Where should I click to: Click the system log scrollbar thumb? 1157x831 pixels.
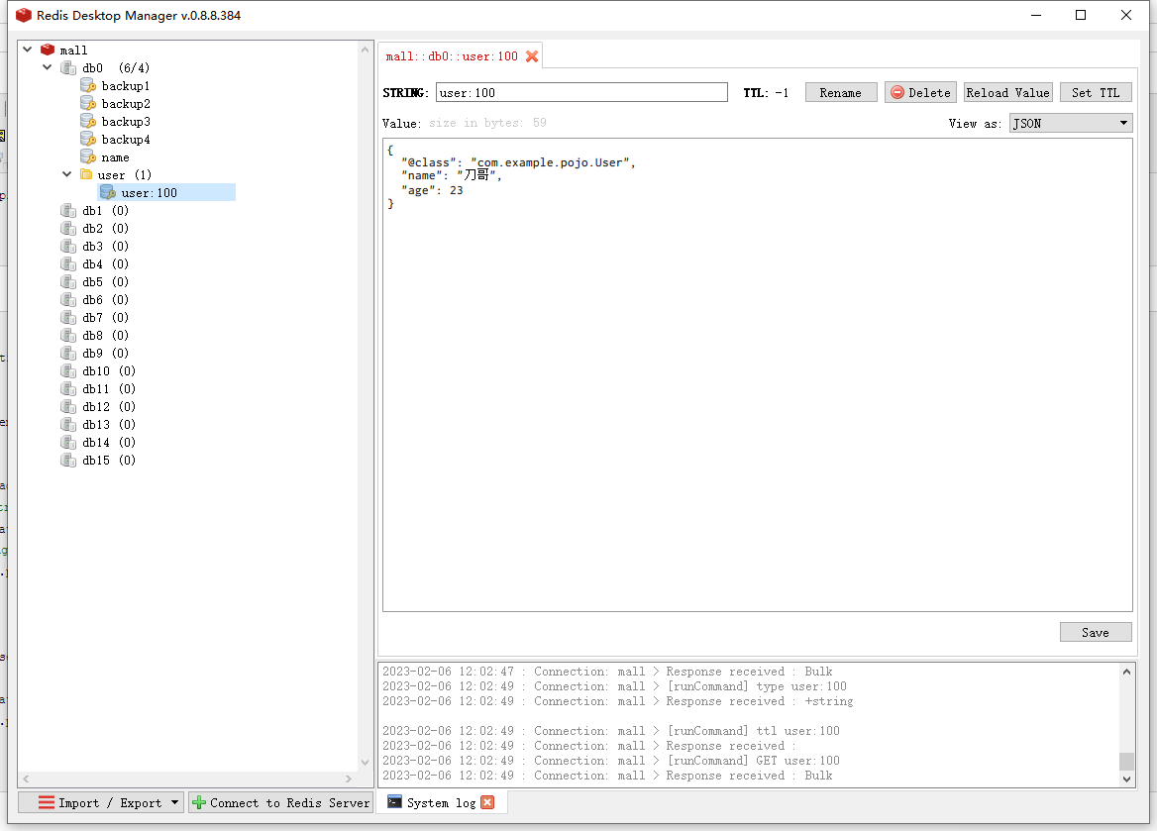point(1126,762)
